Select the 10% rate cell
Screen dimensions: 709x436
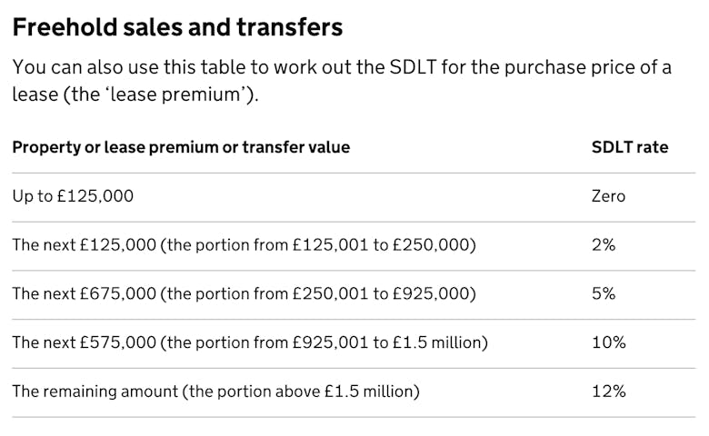coord(608,343)
